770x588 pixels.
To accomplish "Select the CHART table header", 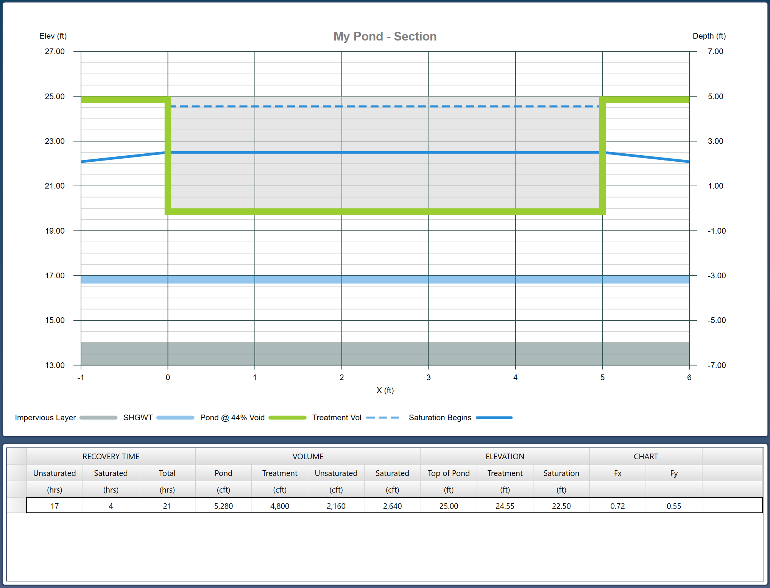I will [x=645, y=456].
